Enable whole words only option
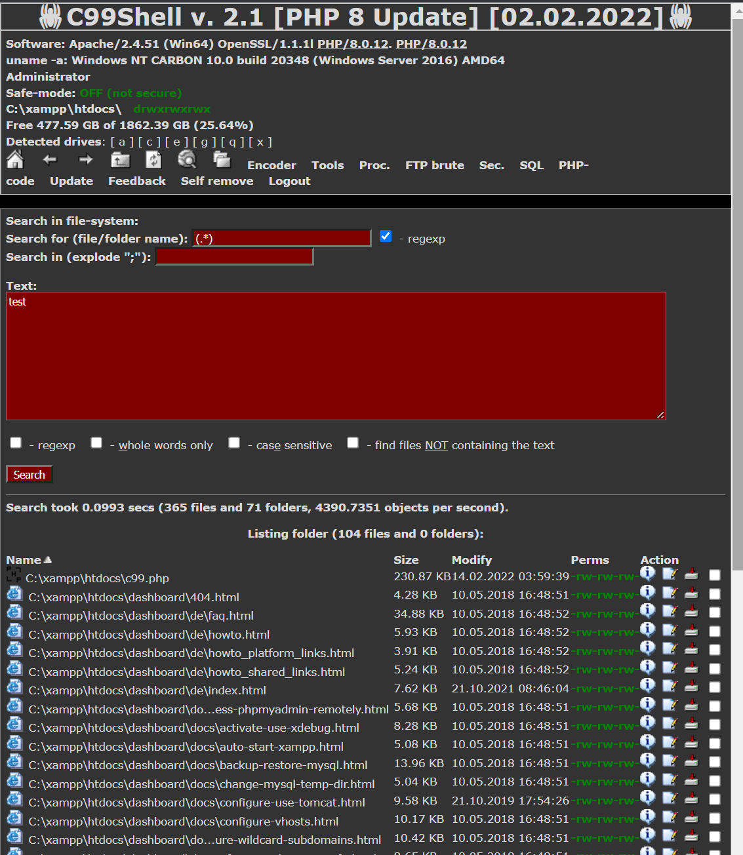The height and width of the screenshot is (855, 743). [x=96, y=443]
